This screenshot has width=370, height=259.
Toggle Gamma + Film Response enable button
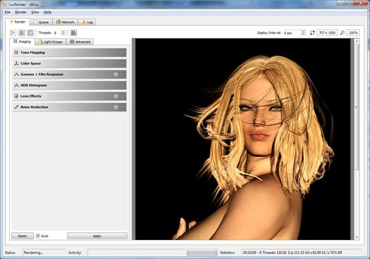pos(116,74)
